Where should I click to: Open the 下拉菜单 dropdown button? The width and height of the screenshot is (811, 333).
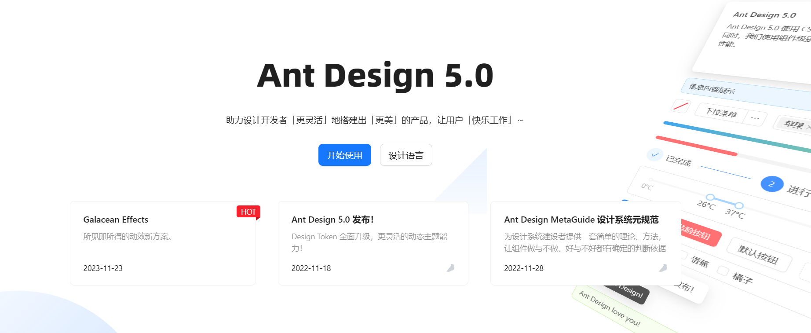(x=721, y=113)
